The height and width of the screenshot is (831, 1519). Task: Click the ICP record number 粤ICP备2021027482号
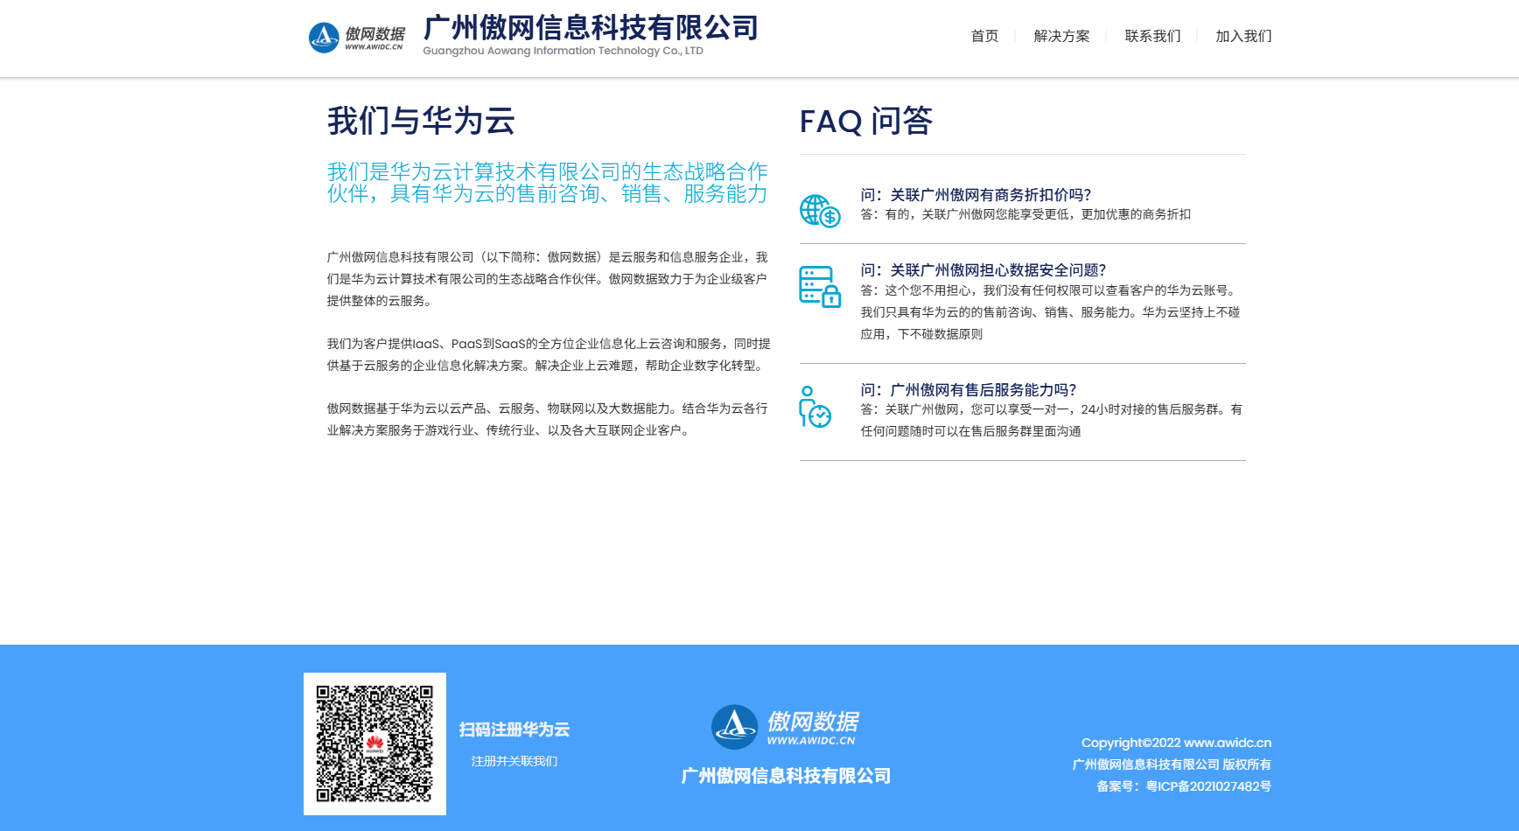coord(1208,786)
